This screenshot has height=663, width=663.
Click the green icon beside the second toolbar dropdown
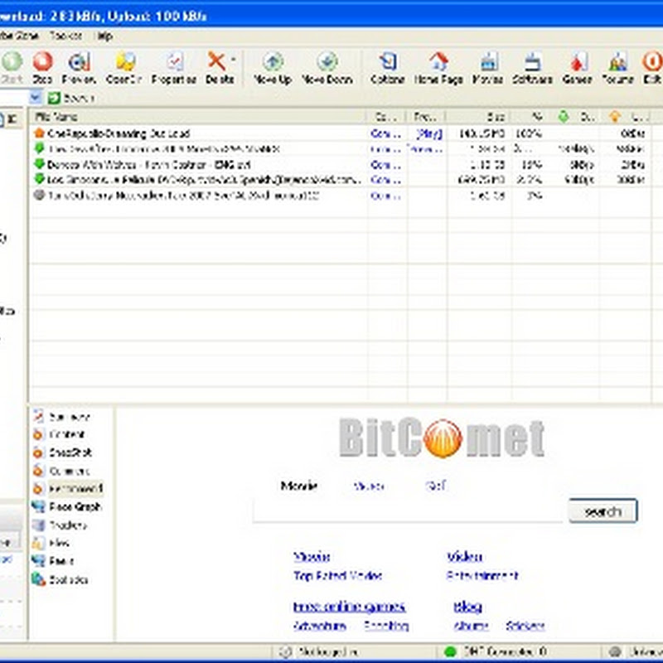54,98
